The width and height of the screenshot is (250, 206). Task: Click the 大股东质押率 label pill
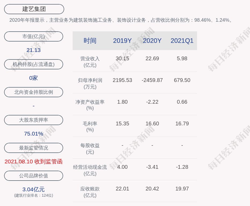pyautogui.click(x=34, y=120)
